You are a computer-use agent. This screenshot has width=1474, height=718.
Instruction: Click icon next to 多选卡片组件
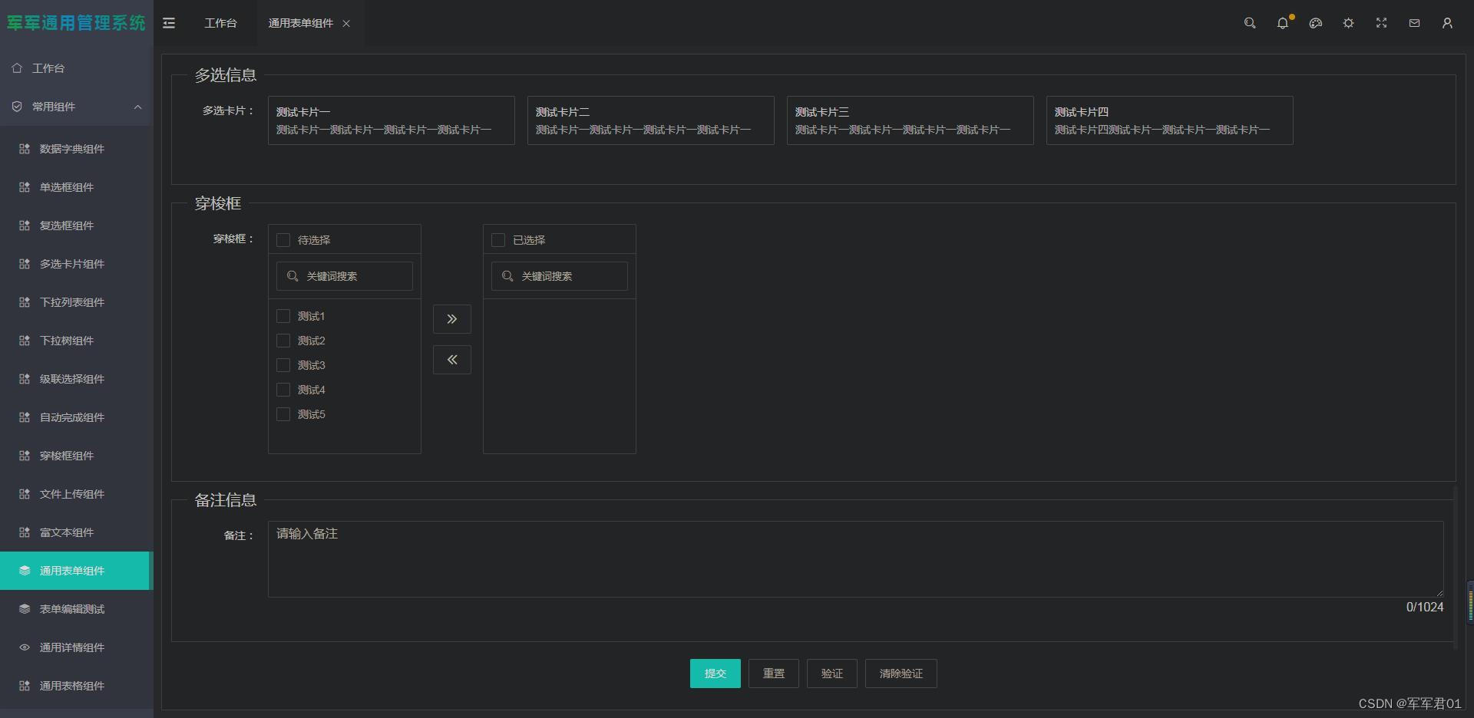(x=25, y=264)
